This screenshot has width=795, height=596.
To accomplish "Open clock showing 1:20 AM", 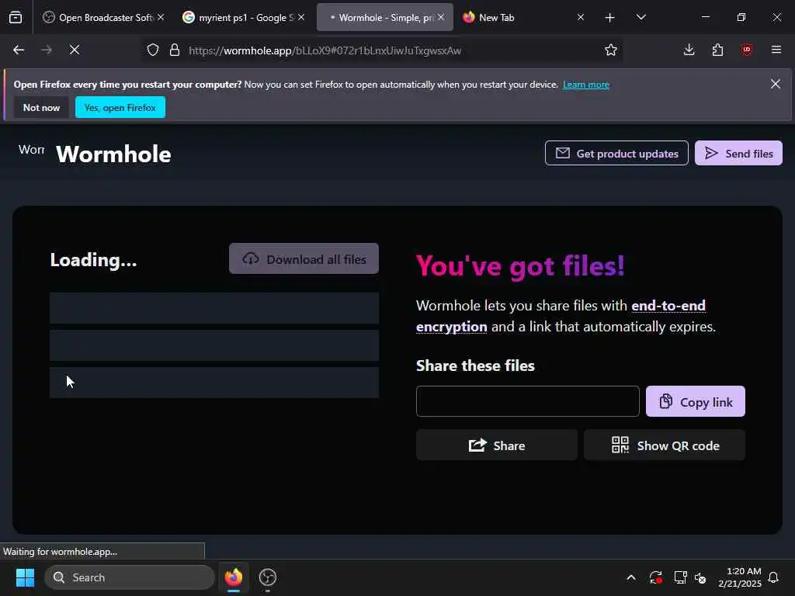I will (740, 577).
